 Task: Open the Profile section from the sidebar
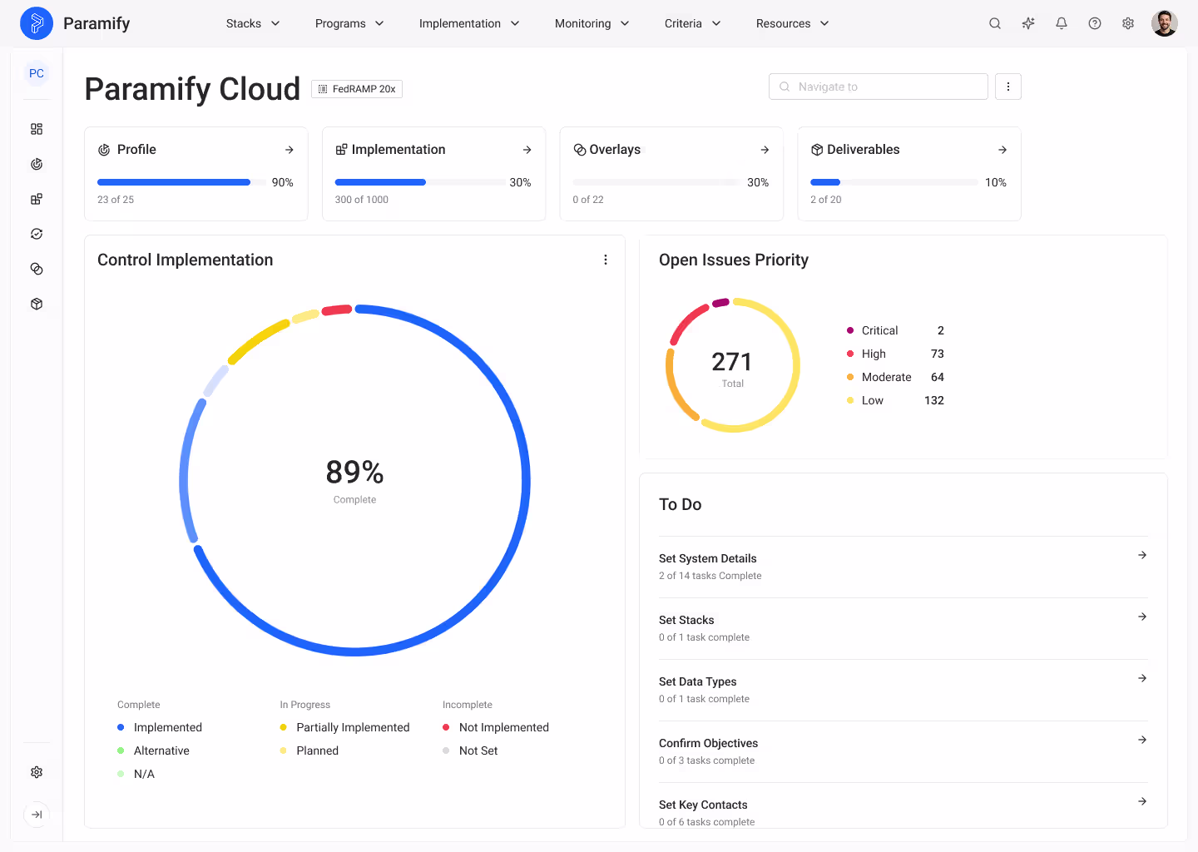point(37,164)
